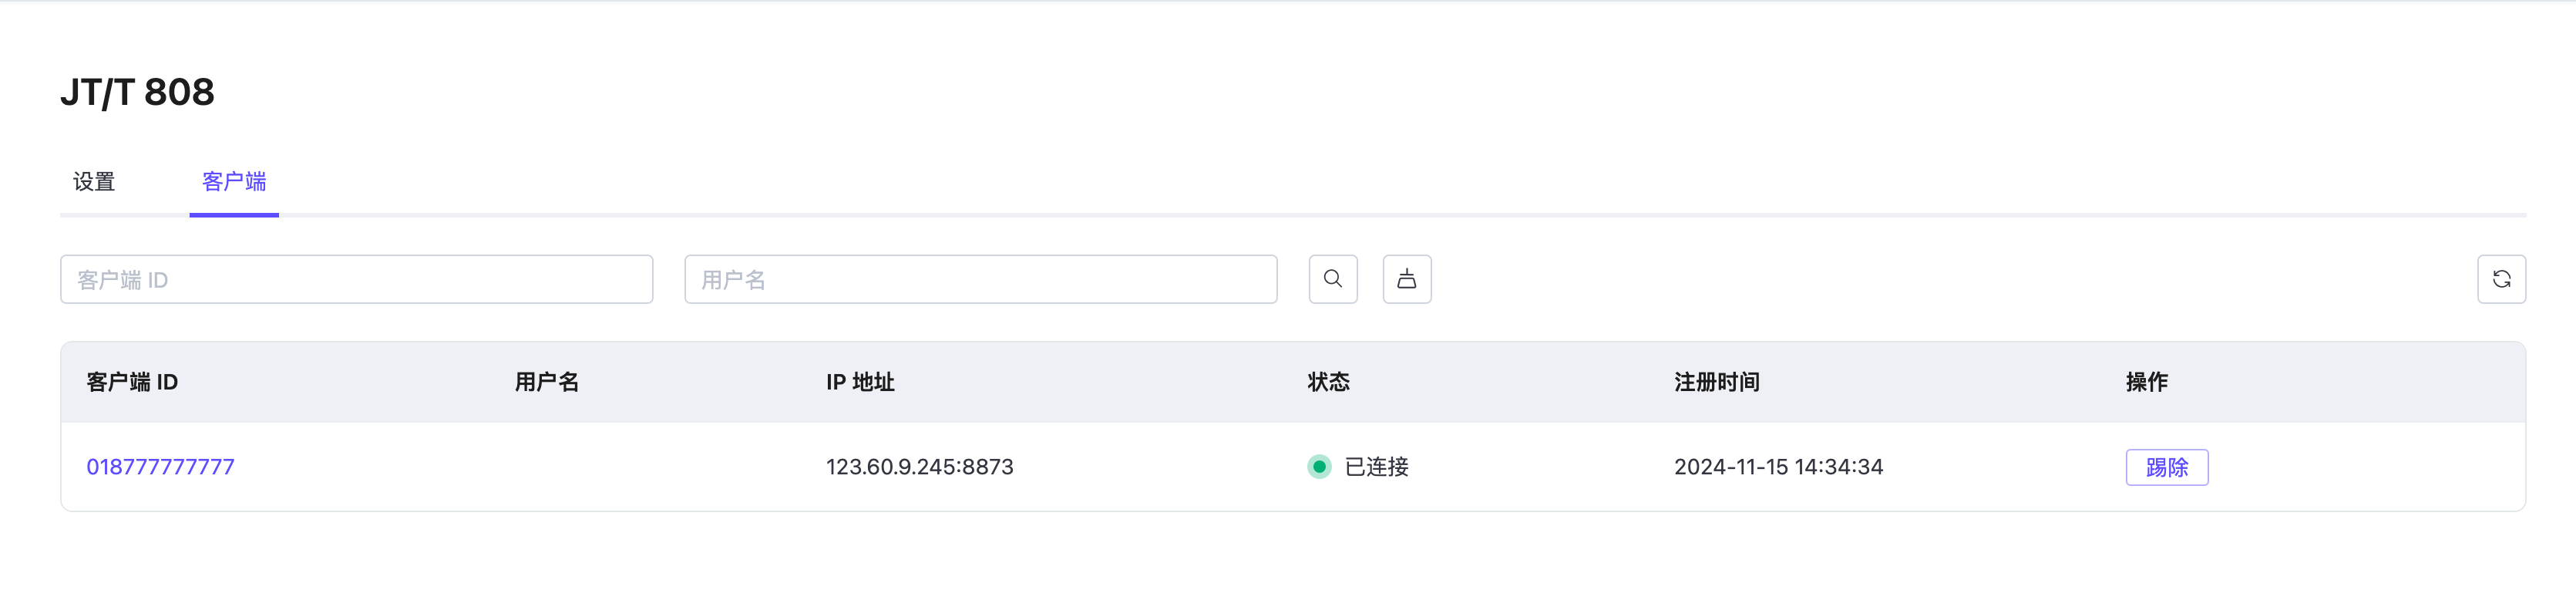Click the 操作 column header

(2146, 382)
